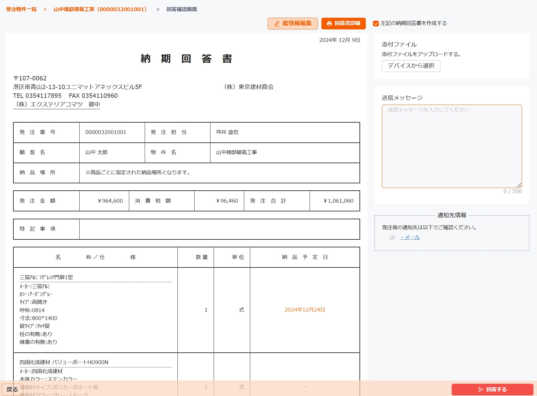Click TEL 0354117895 phone line

pyautogui.click(x=37, y=96)
